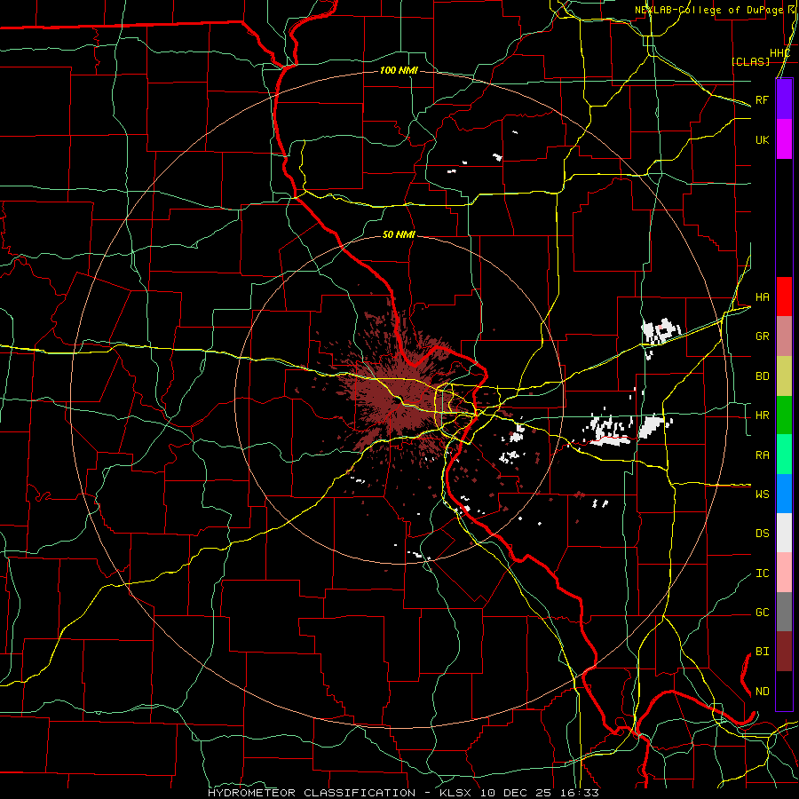Click the light pink IC ice crystals swatch

pyautogui.click(x=784, y=573)
